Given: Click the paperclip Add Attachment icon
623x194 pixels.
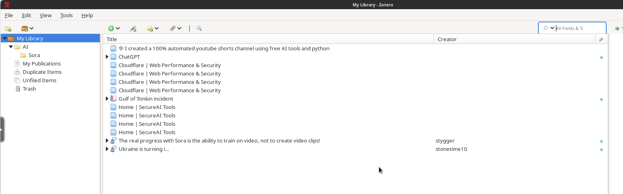Looking at the screenshot, I should pos(173,28).
